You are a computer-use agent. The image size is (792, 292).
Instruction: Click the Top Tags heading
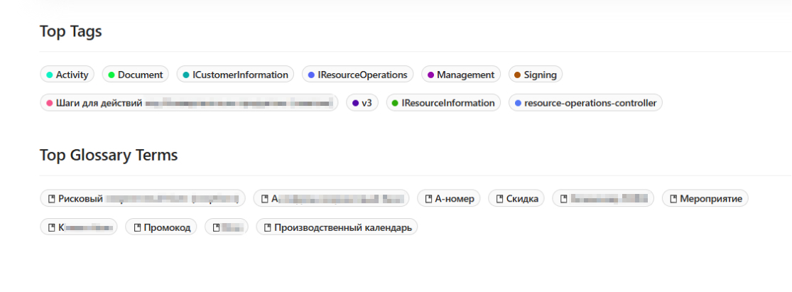(x=71, y=32)
